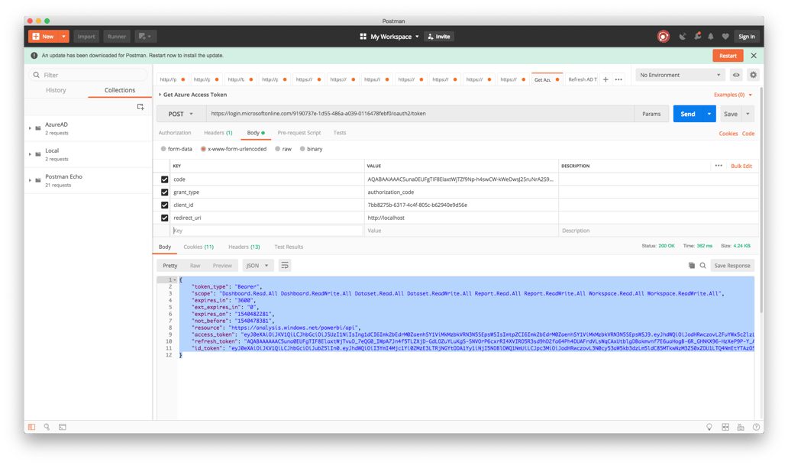Image resolution: width=788 pixels, height=465 pixels.
Task: Search the response with the magnifier icon
Action: click(703, 265)
